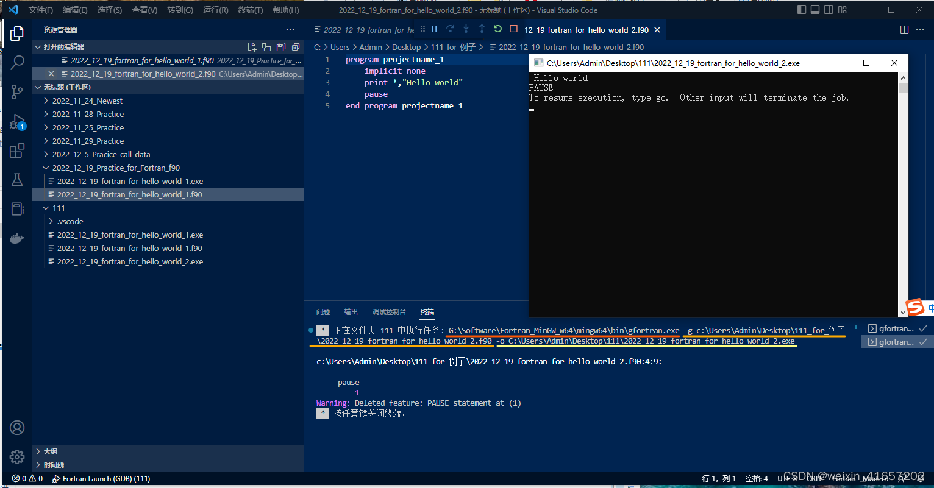Viewport: 934px width, 488px height.
Task: Open the Extensions view
Action: coord(17,150)
